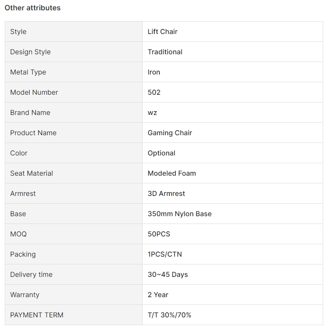Click the PAYMENT TERM label
The width and height of the screenshot is (327, 329).
point(37,315)
